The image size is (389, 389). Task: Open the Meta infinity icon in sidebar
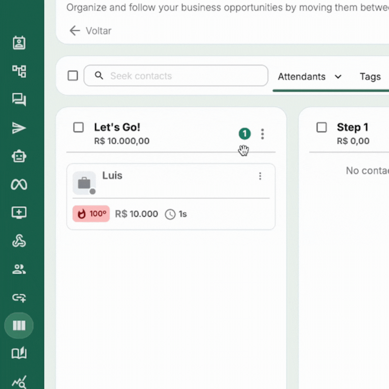point(19,184)
